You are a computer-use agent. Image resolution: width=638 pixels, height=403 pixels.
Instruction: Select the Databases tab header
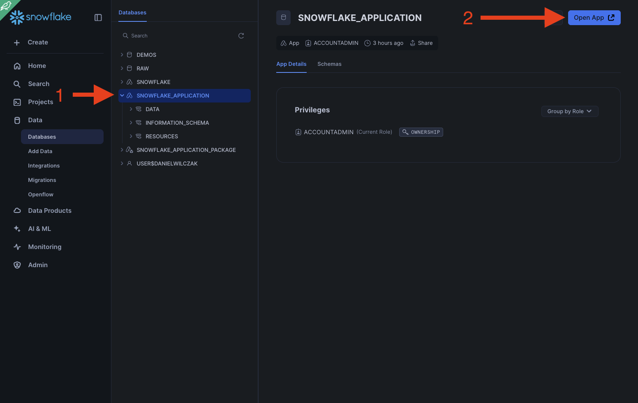pyautogui.click(x=132, y=13)
